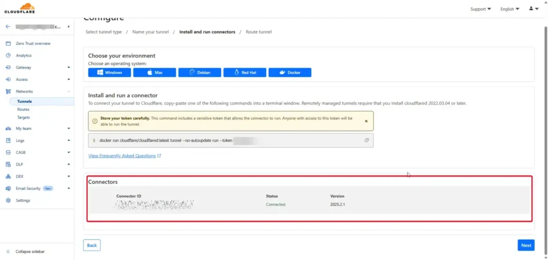548x260 pixels.
Task: Expand the Gateway menu
Action: [x=69, y=67]
